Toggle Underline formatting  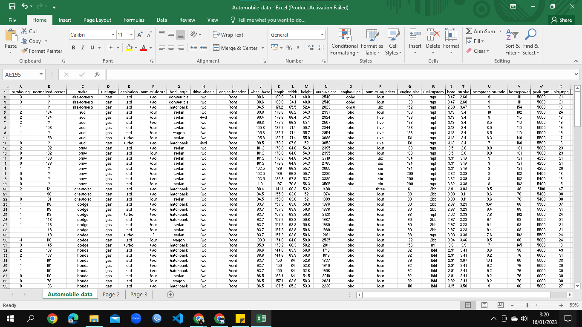[x=92, y=48]
